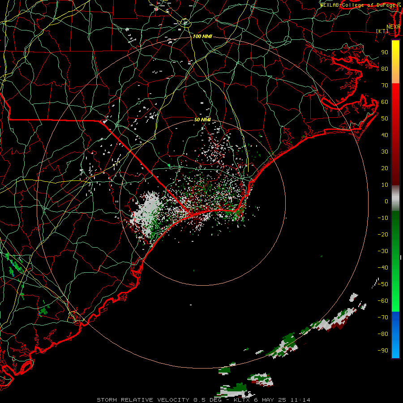Click the "KLTX" radar site identifier
Viewport: 403px width, 403px height.
242,400
